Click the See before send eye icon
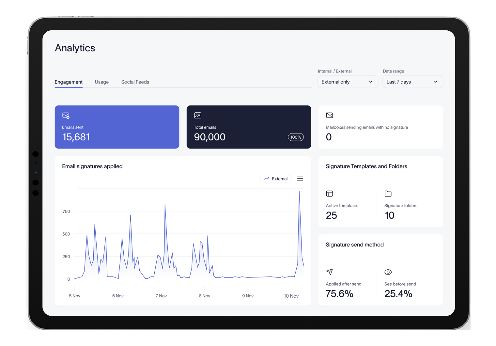Viewport: 496px width, 346px height. tap(388, 272)
